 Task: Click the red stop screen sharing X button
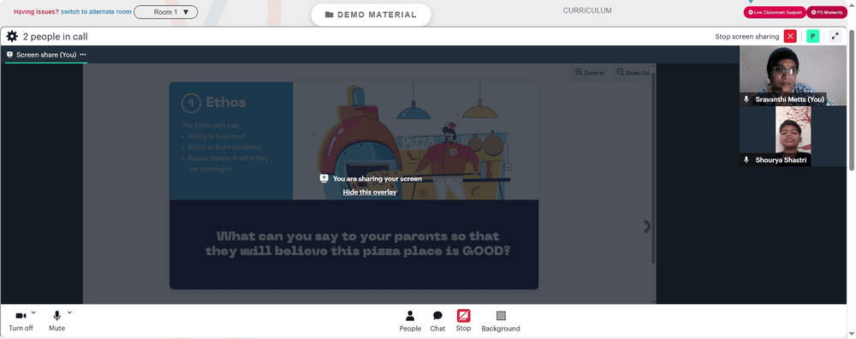[790, 37]
